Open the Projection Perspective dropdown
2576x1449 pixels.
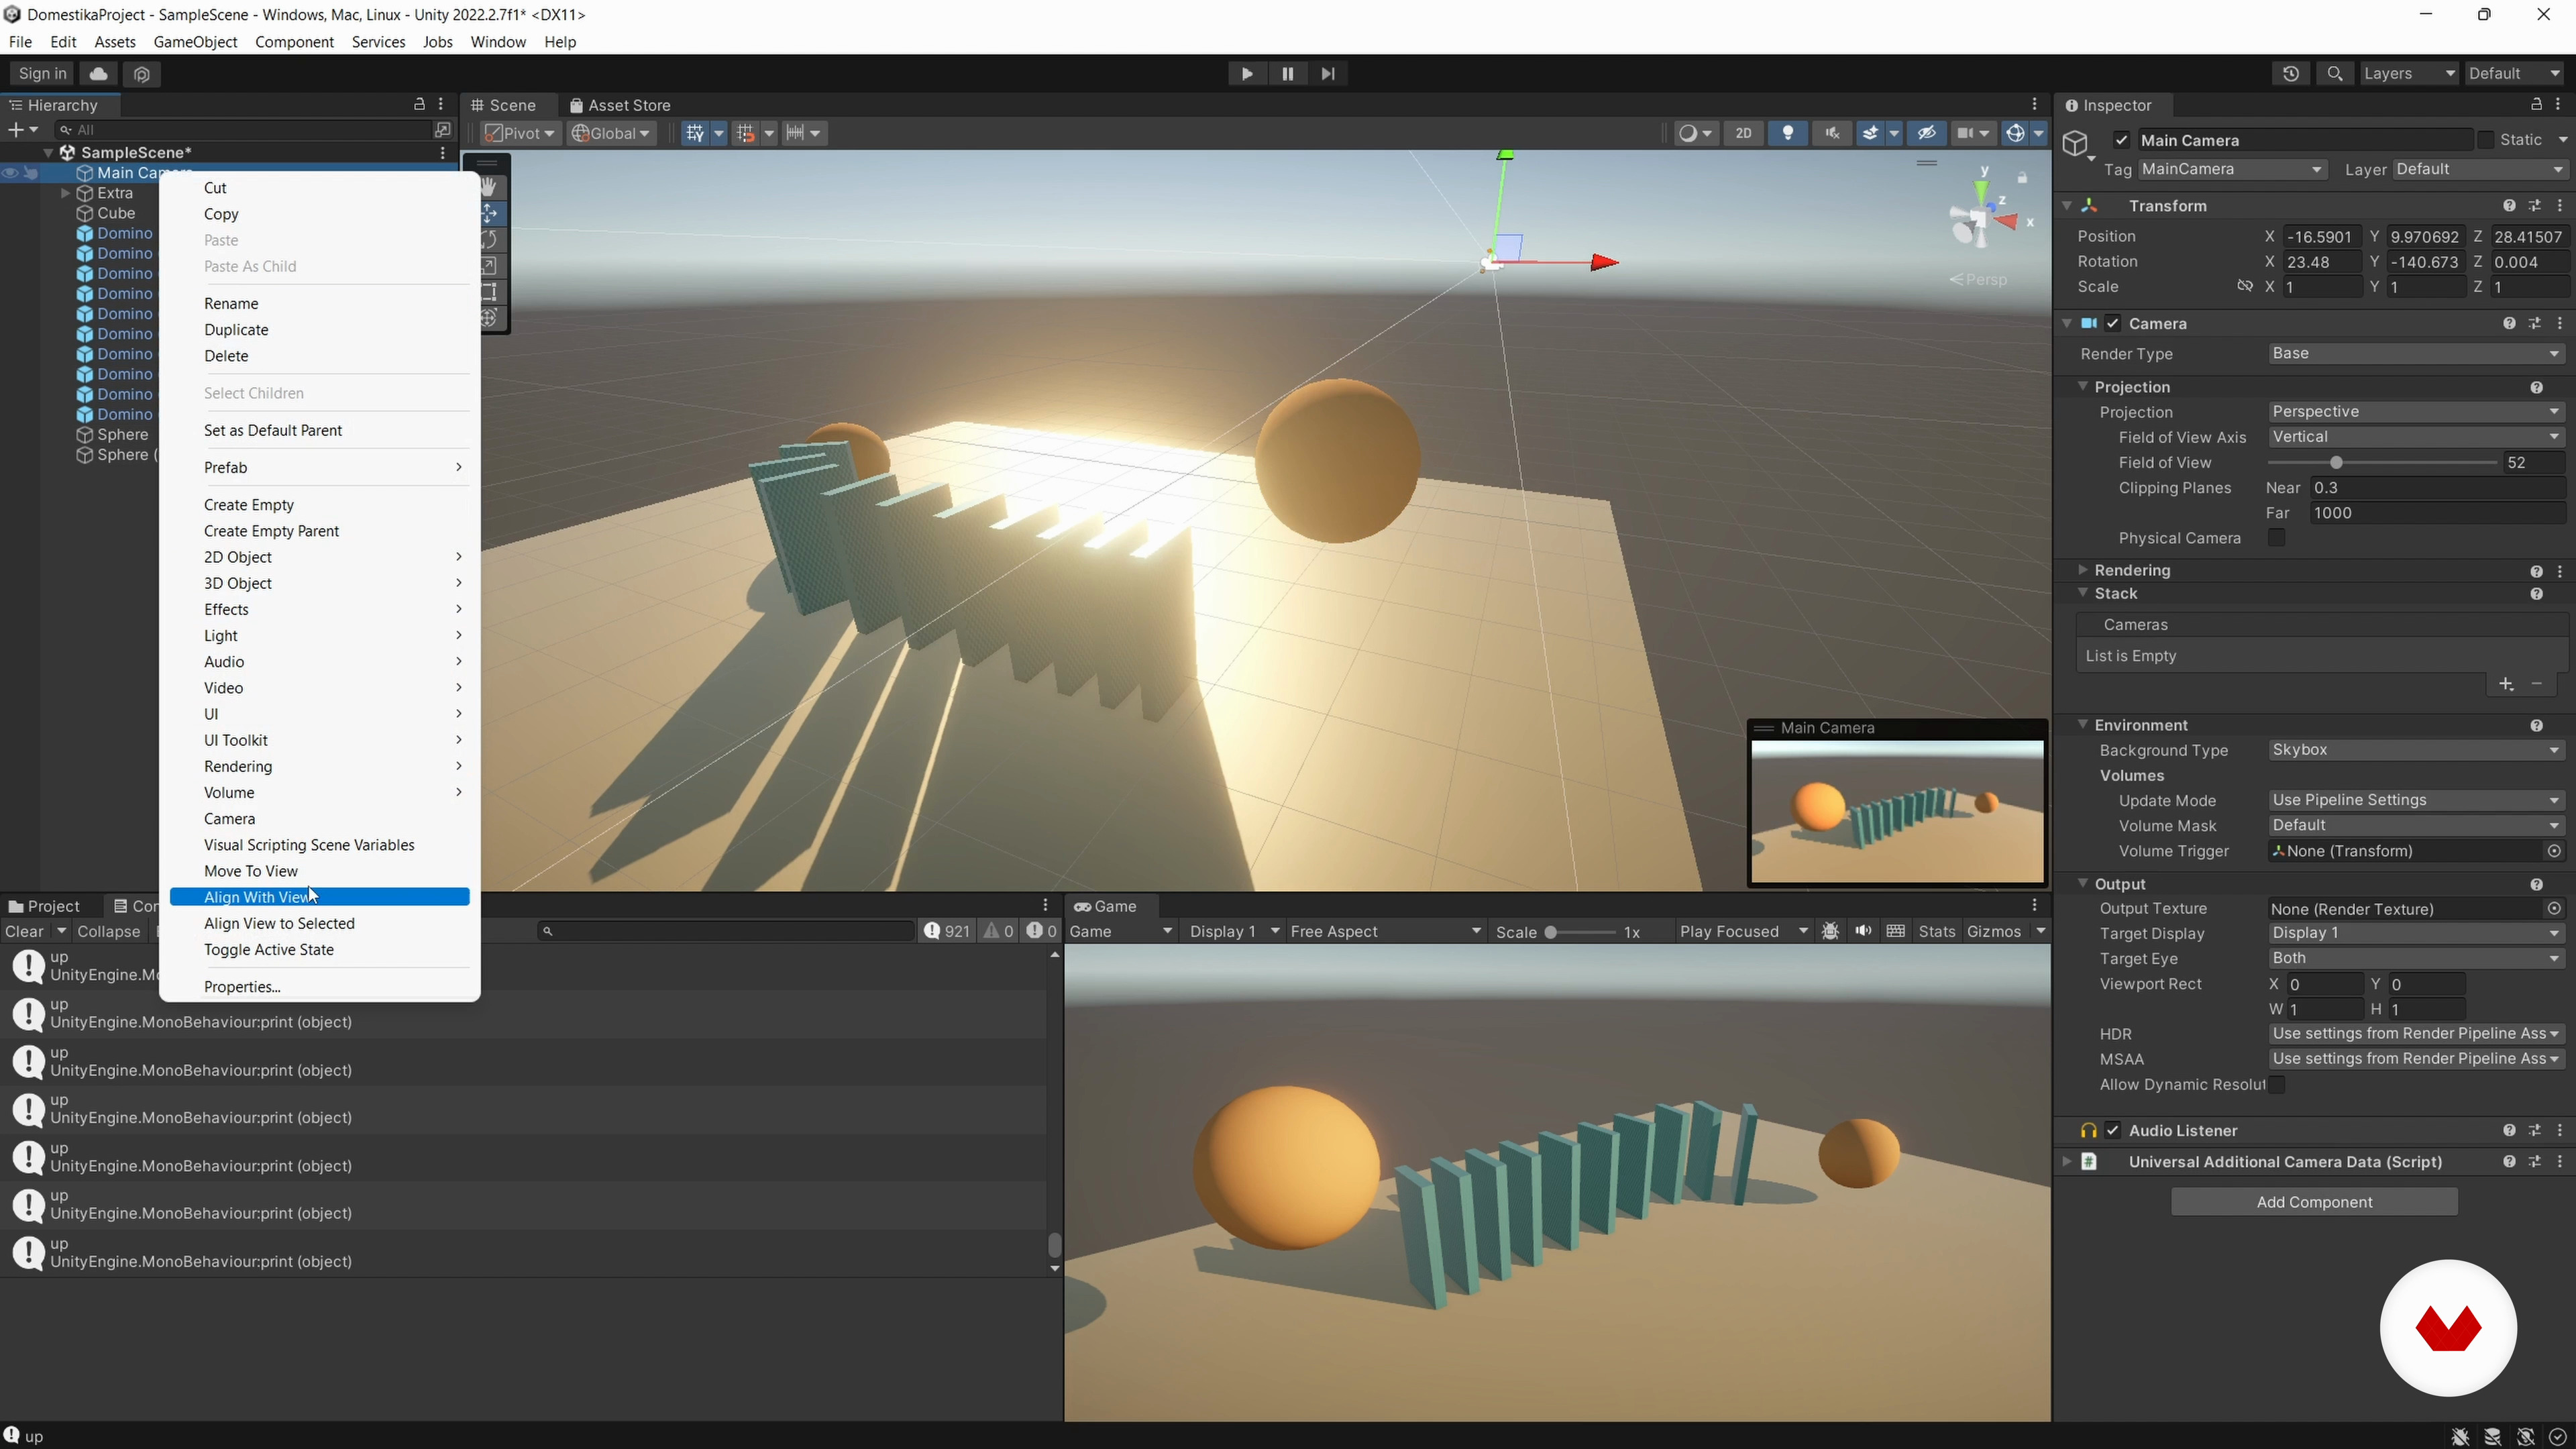click(x=2415, y=411)
